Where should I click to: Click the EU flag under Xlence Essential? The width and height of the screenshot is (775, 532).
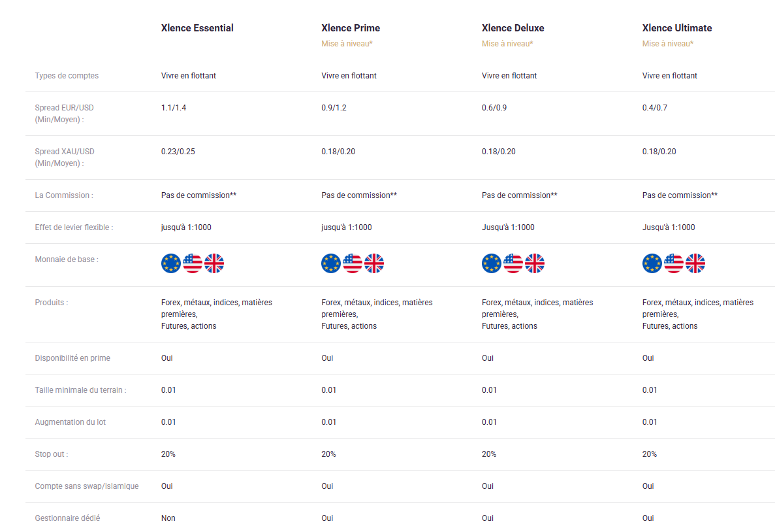point(171,263)
